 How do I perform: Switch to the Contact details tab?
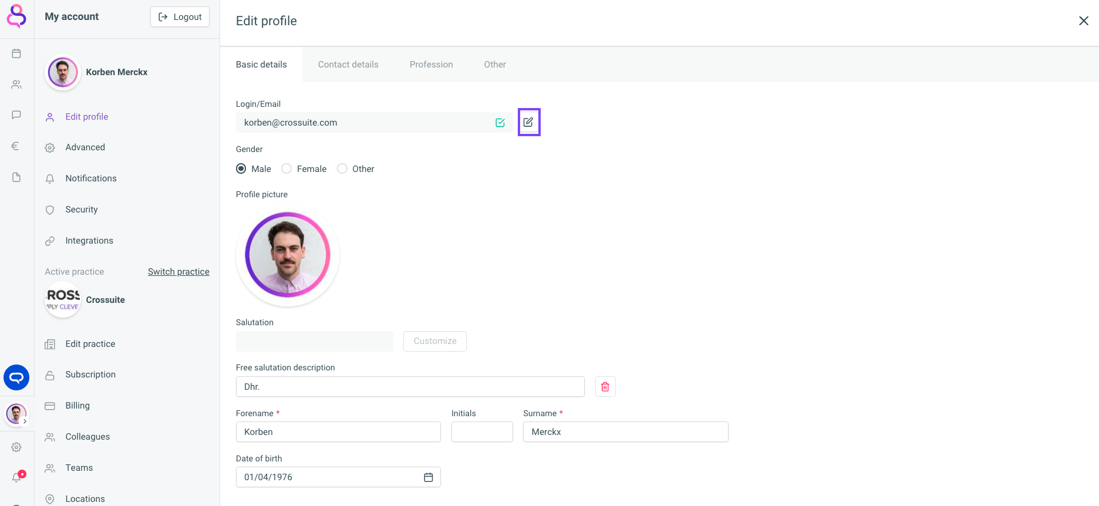[348, 65]
